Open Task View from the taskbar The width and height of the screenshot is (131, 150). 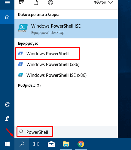[36, 144]
